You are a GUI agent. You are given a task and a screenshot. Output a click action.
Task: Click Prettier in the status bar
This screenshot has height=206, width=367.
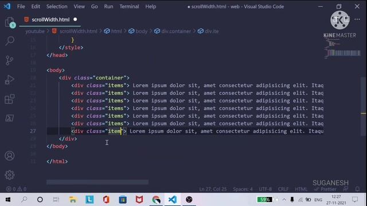point(325,189)
